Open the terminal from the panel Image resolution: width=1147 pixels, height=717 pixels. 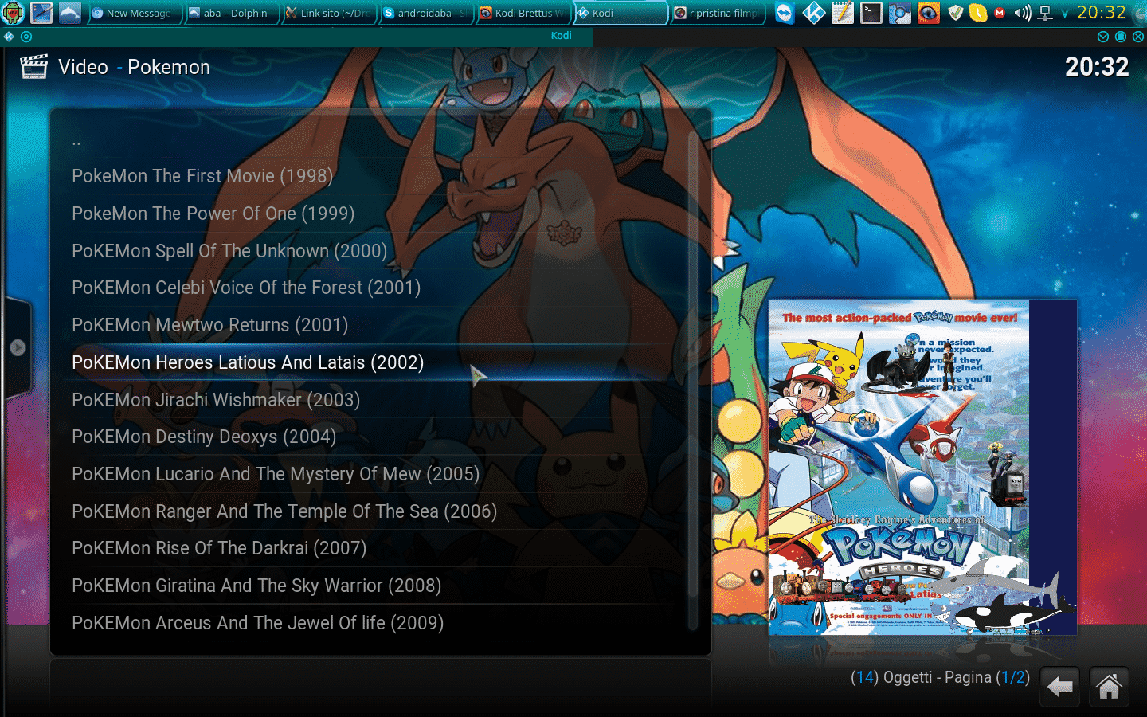[871, 13]
